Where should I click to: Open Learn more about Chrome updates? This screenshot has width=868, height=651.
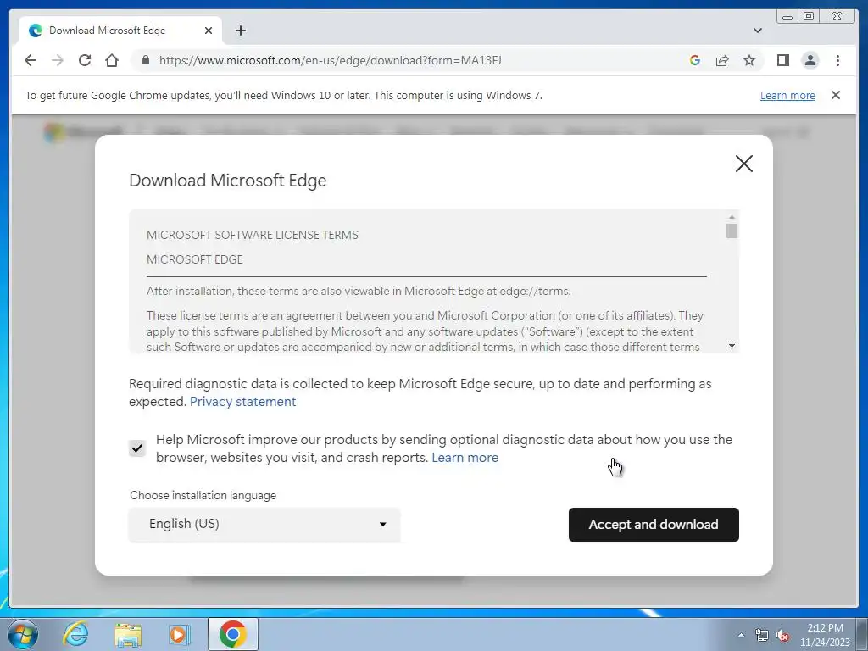(787, 95)
